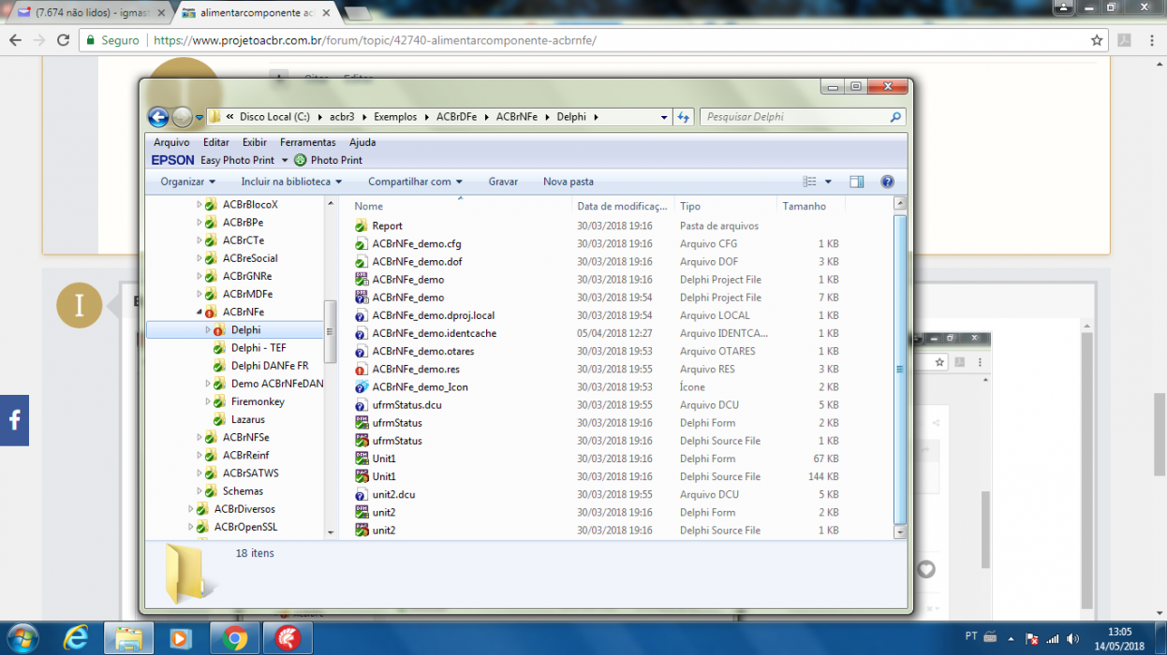Click the Windows Start orb
Image resolution: width=1167 pixels, height=655 pixels.
[x=22, y=638]
